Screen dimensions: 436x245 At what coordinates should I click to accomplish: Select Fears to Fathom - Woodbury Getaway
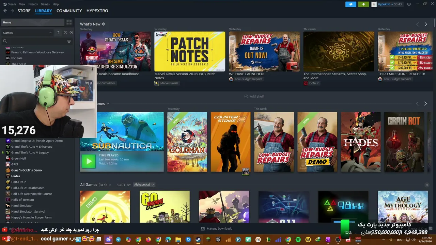[x=37, y=52]
